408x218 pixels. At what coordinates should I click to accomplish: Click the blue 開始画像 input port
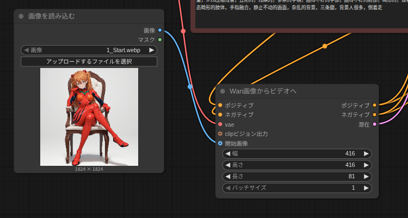(220, 144)
